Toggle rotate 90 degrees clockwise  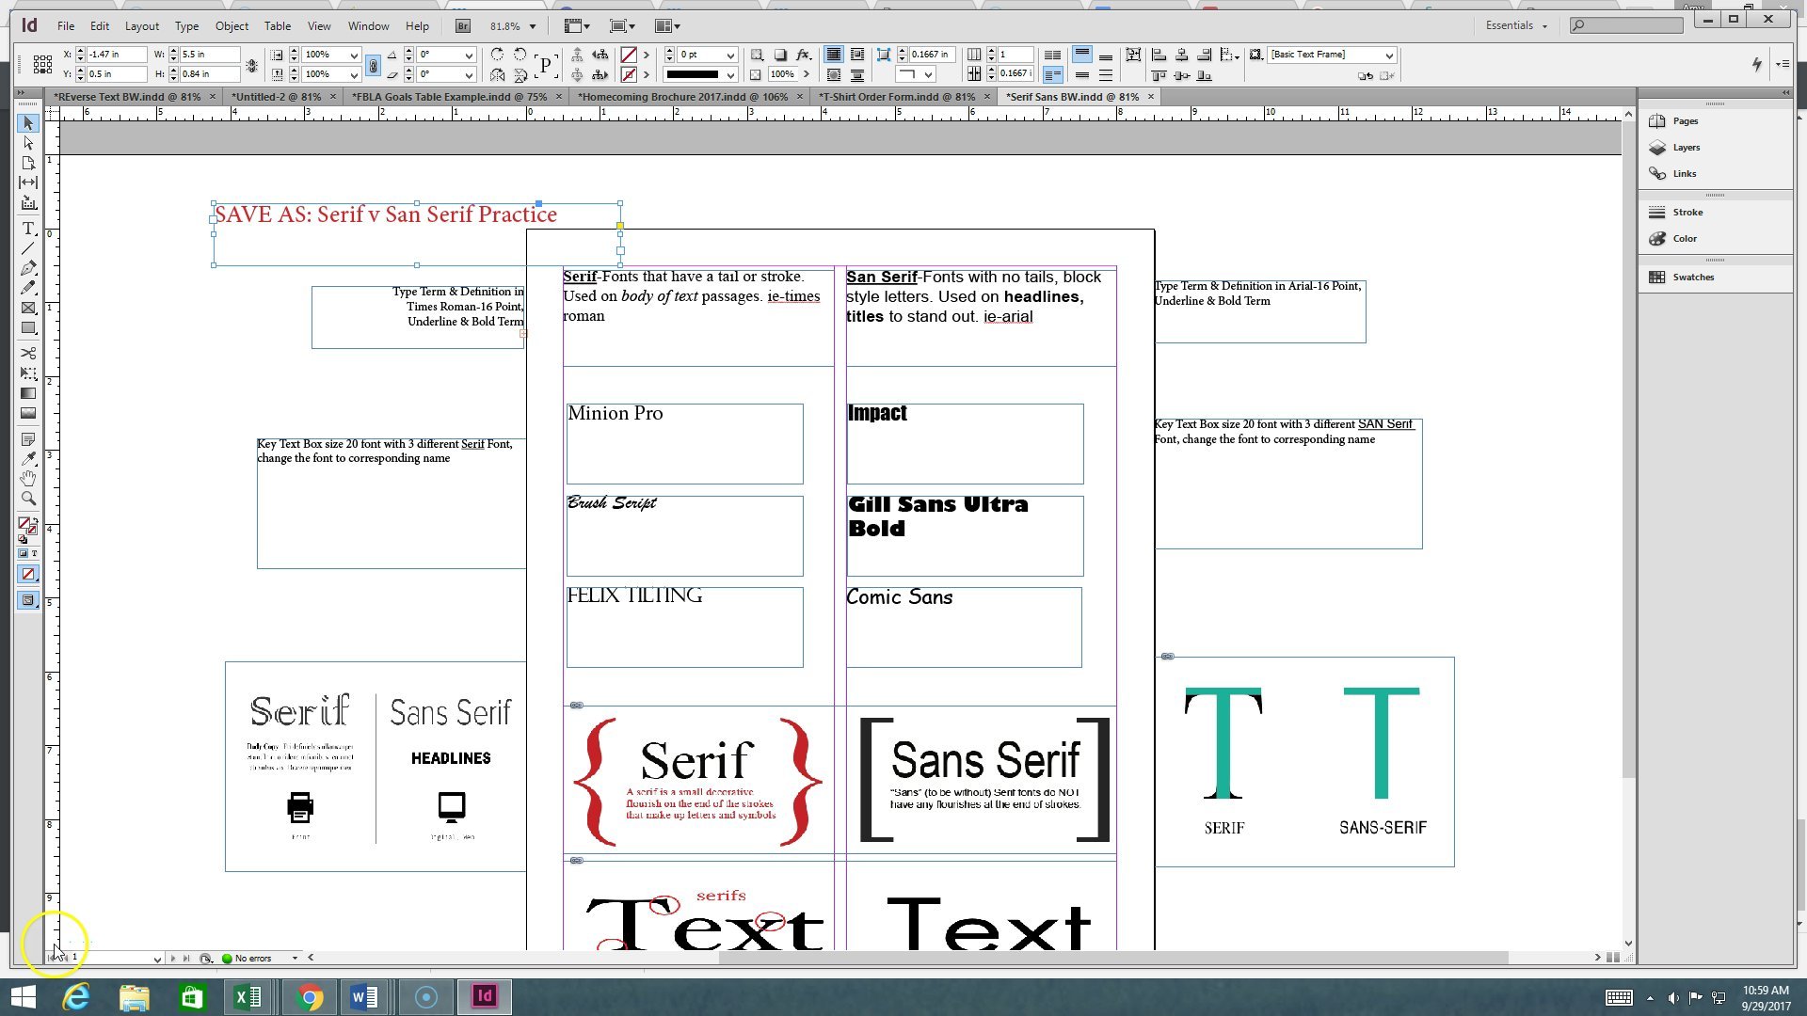[x=497, y=55]
